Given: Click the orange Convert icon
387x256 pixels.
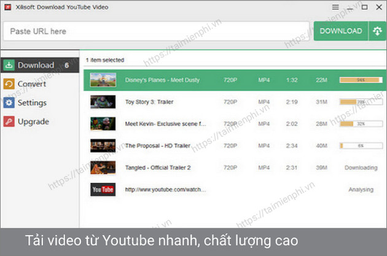Looking at the screenshot, I should [x=9, y=84].
